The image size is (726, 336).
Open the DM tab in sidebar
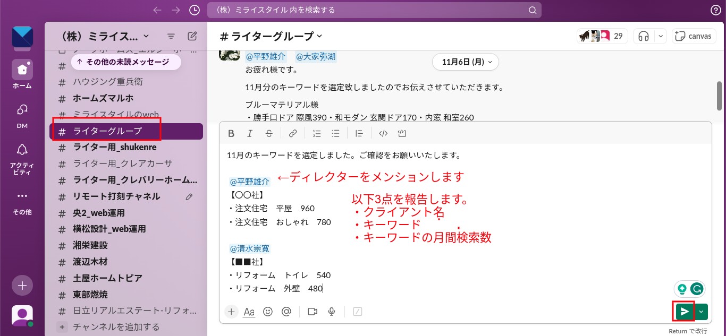tap(22, 115)
